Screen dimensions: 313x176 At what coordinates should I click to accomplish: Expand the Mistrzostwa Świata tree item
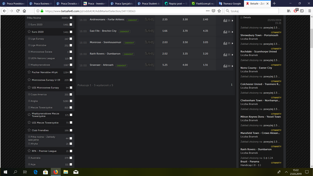point(29,52)
